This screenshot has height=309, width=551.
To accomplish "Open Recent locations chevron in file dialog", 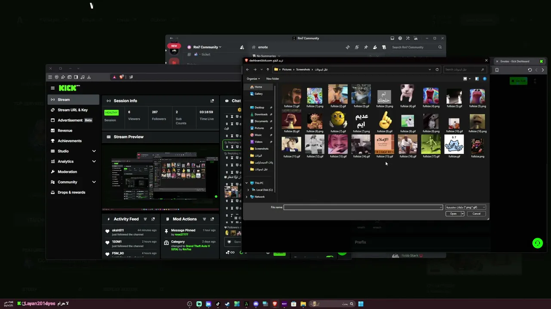I will (261, 70).
